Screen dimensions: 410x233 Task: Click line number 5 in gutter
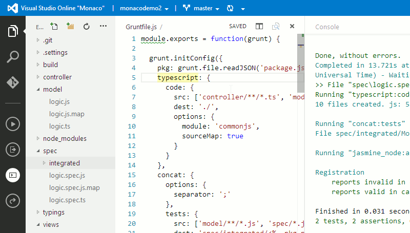tap(134, 77)
